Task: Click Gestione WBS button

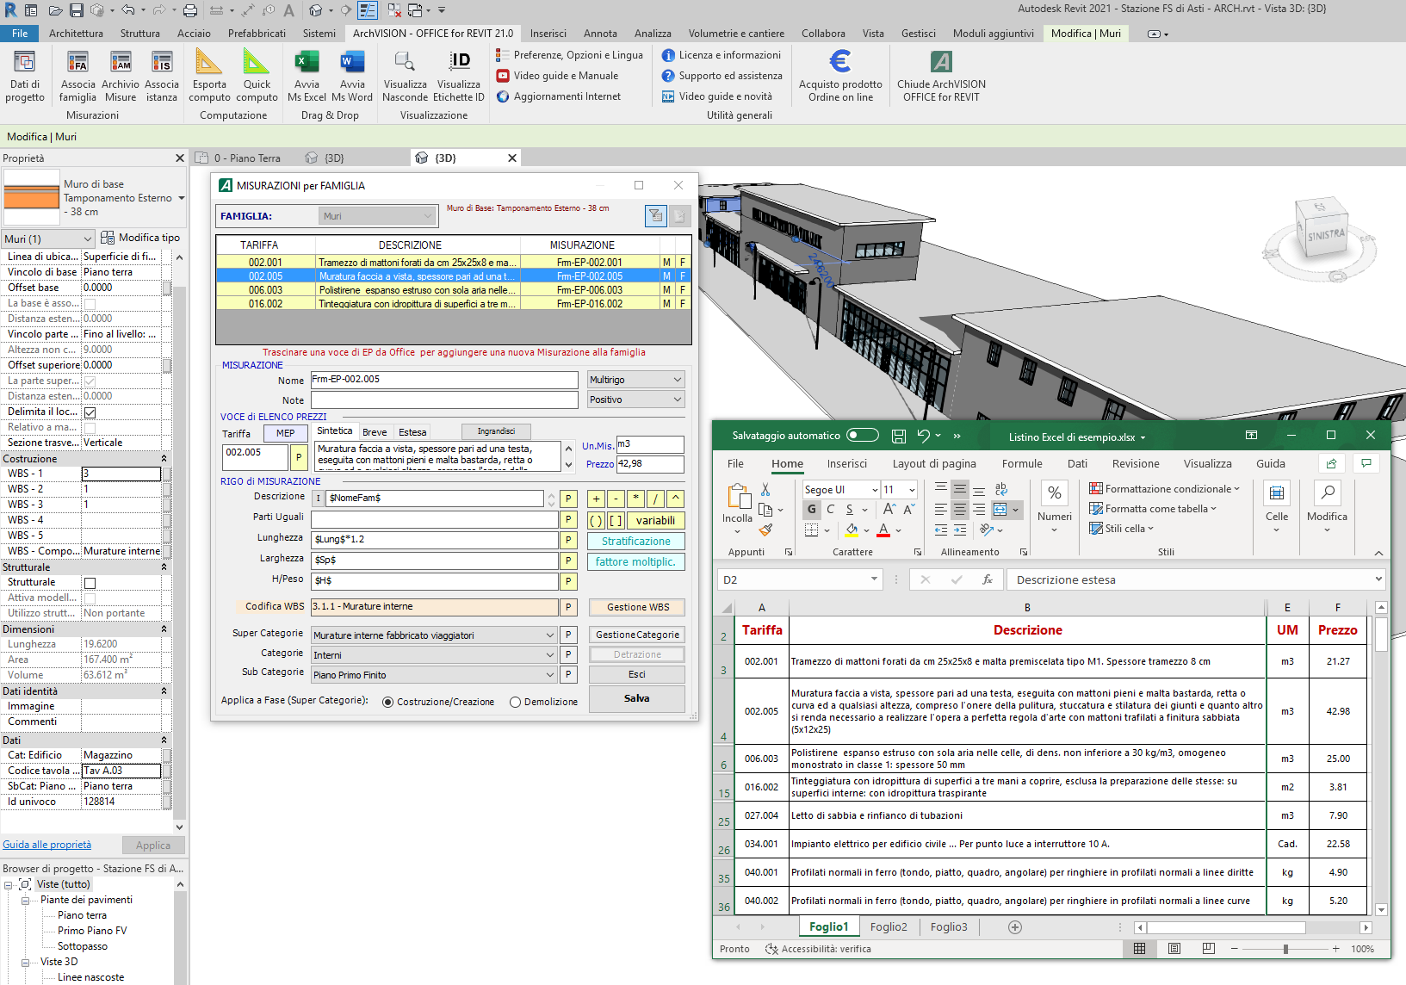Action: [x=637, y=607]
